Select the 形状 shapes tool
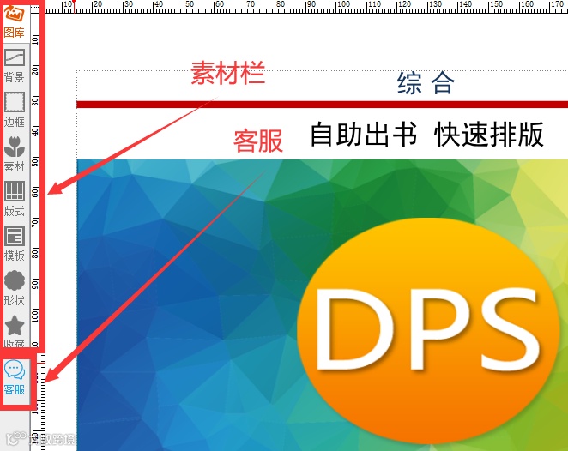Image resolution: width=568 pixels, height=451 pixels. 15,288
